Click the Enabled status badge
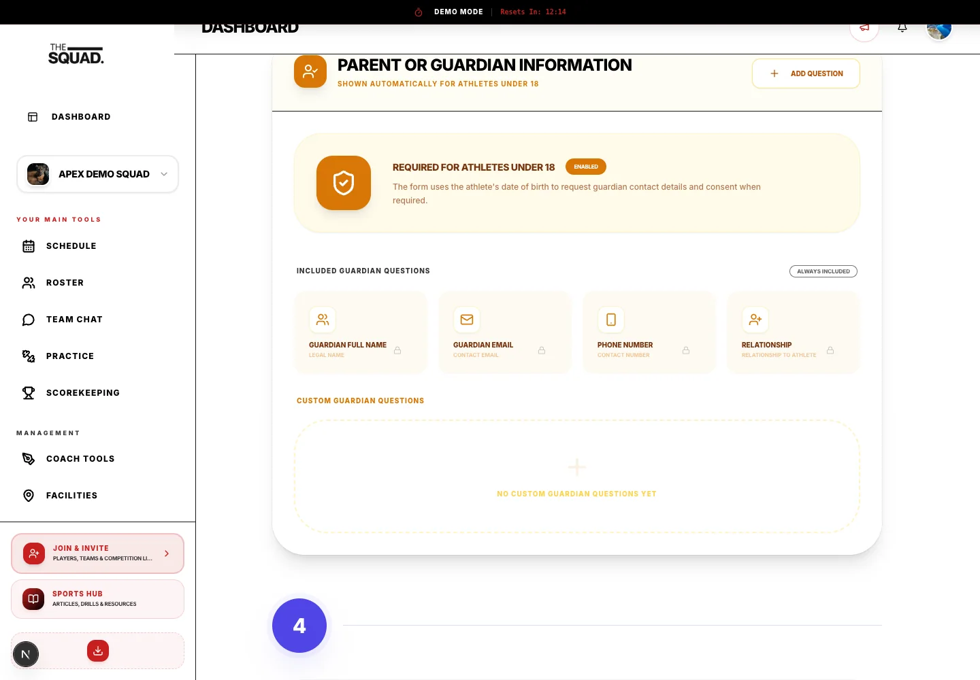 pyautogui.click(x=586, y=167)
